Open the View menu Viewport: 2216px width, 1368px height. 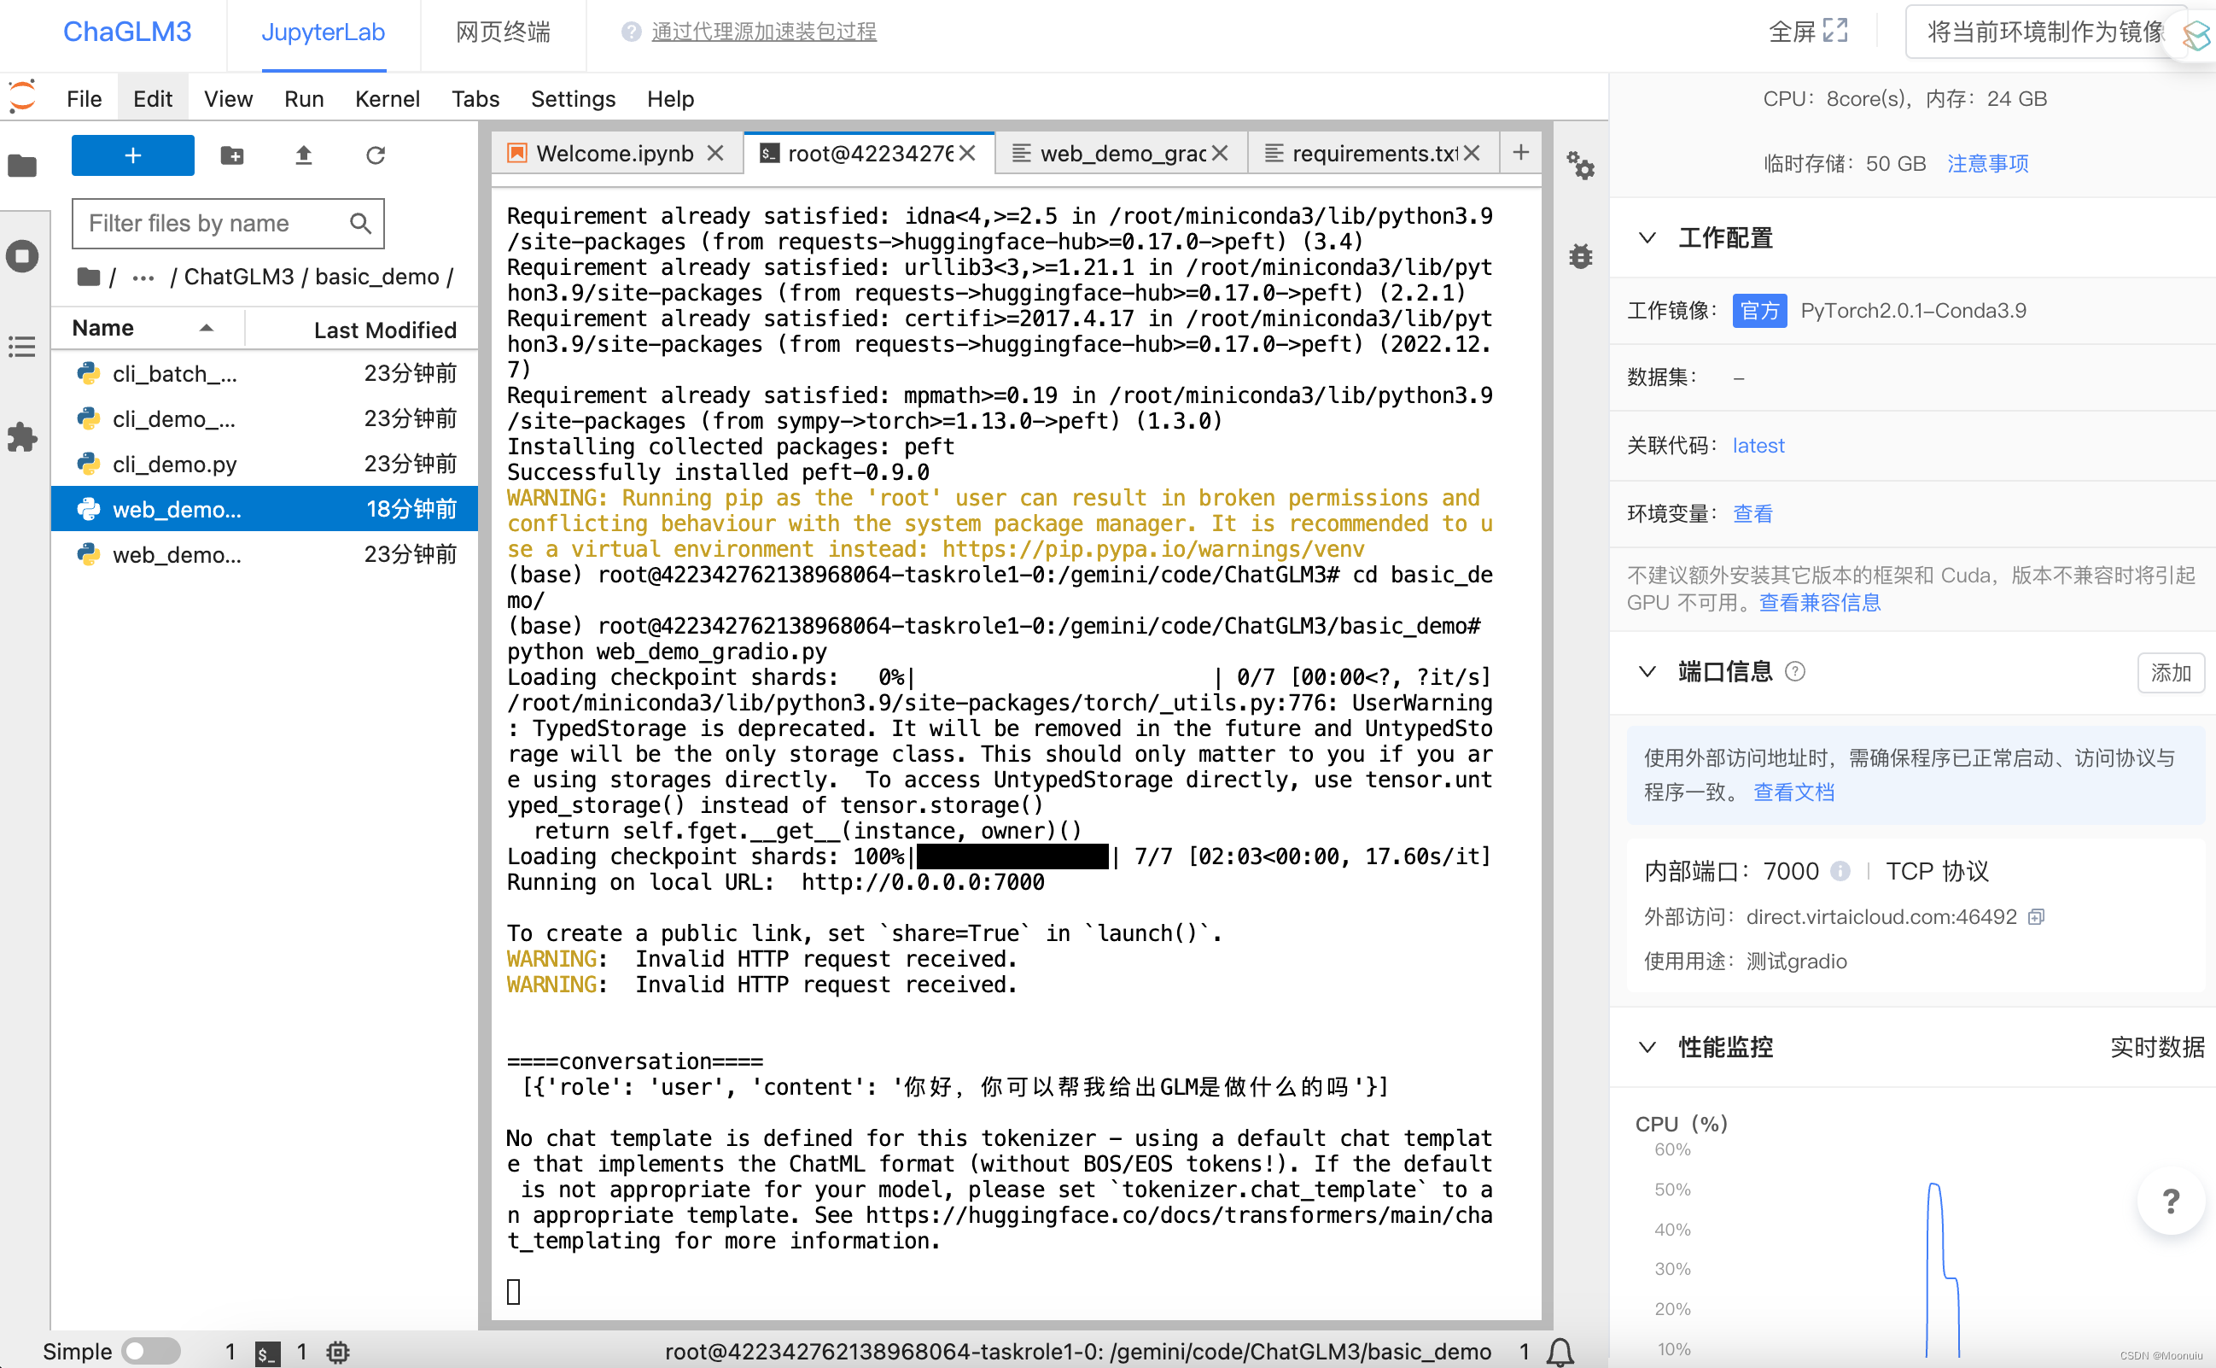point(228,98)
